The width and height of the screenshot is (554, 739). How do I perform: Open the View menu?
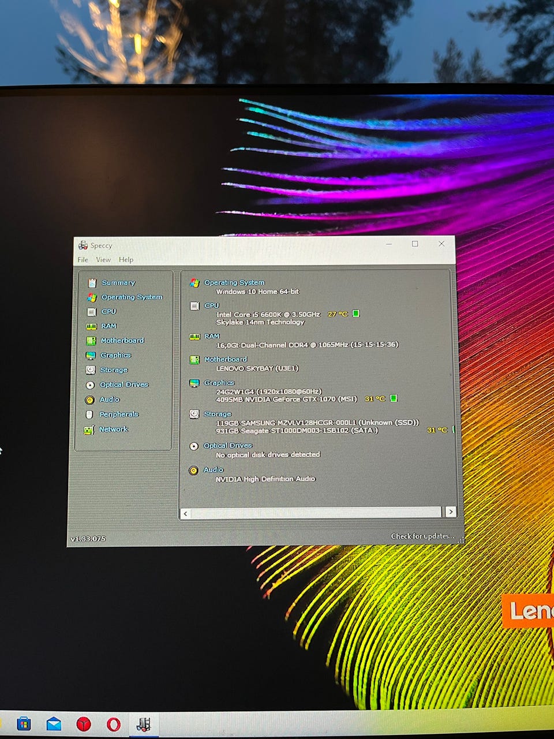103,260
